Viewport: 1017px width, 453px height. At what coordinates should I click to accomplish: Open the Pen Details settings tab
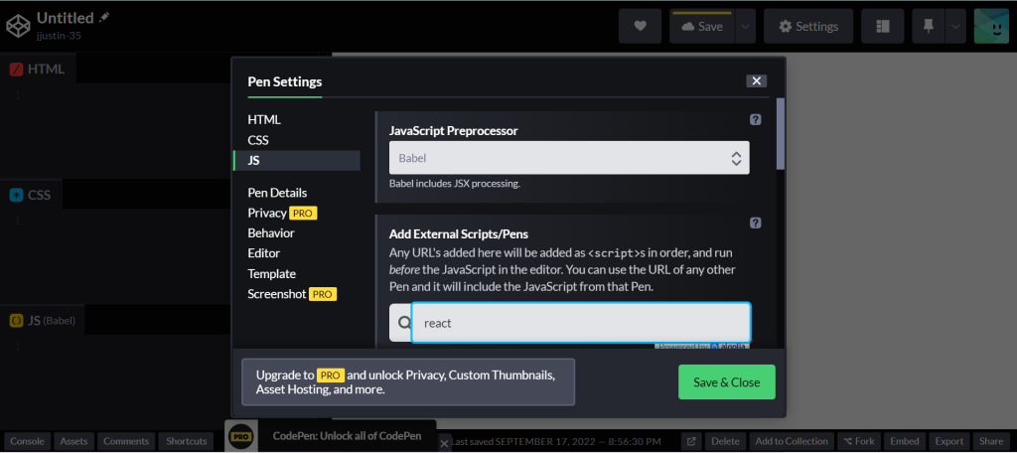278,193
